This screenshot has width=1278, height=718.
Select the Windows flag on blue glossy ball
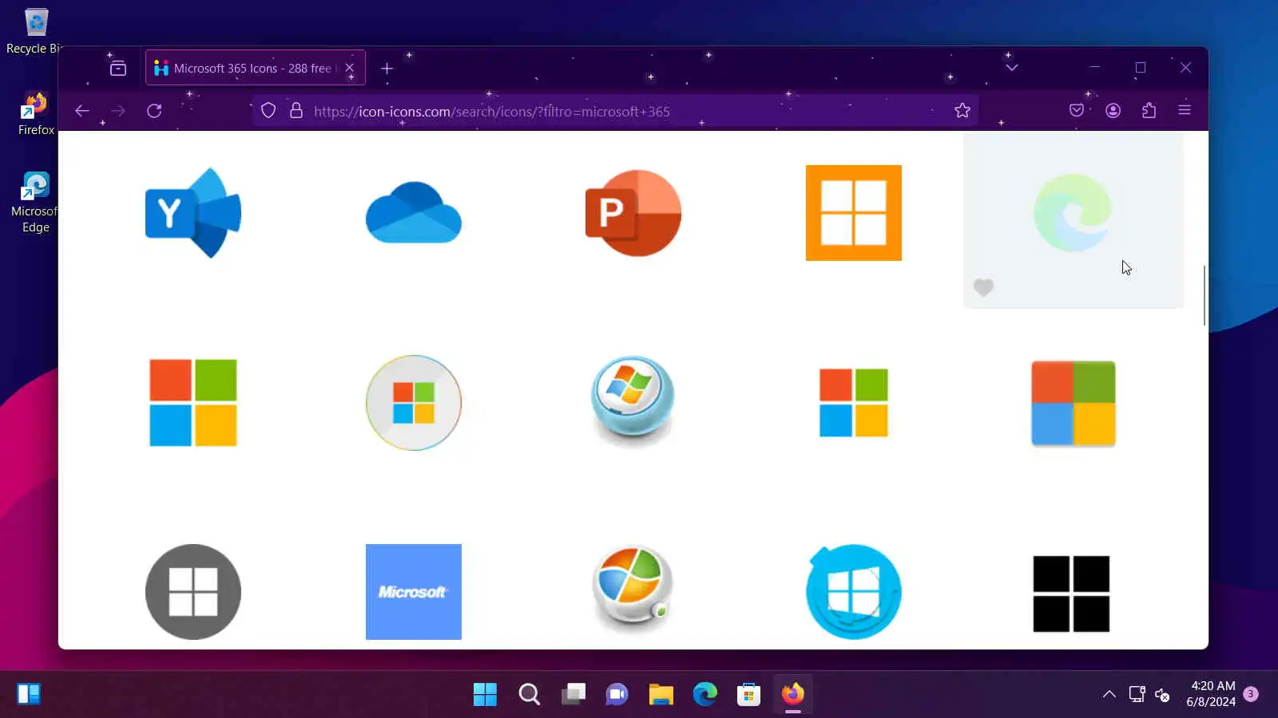[633, 401]
